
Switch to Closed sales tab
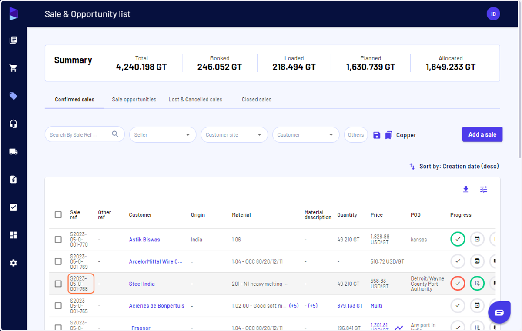257,100
